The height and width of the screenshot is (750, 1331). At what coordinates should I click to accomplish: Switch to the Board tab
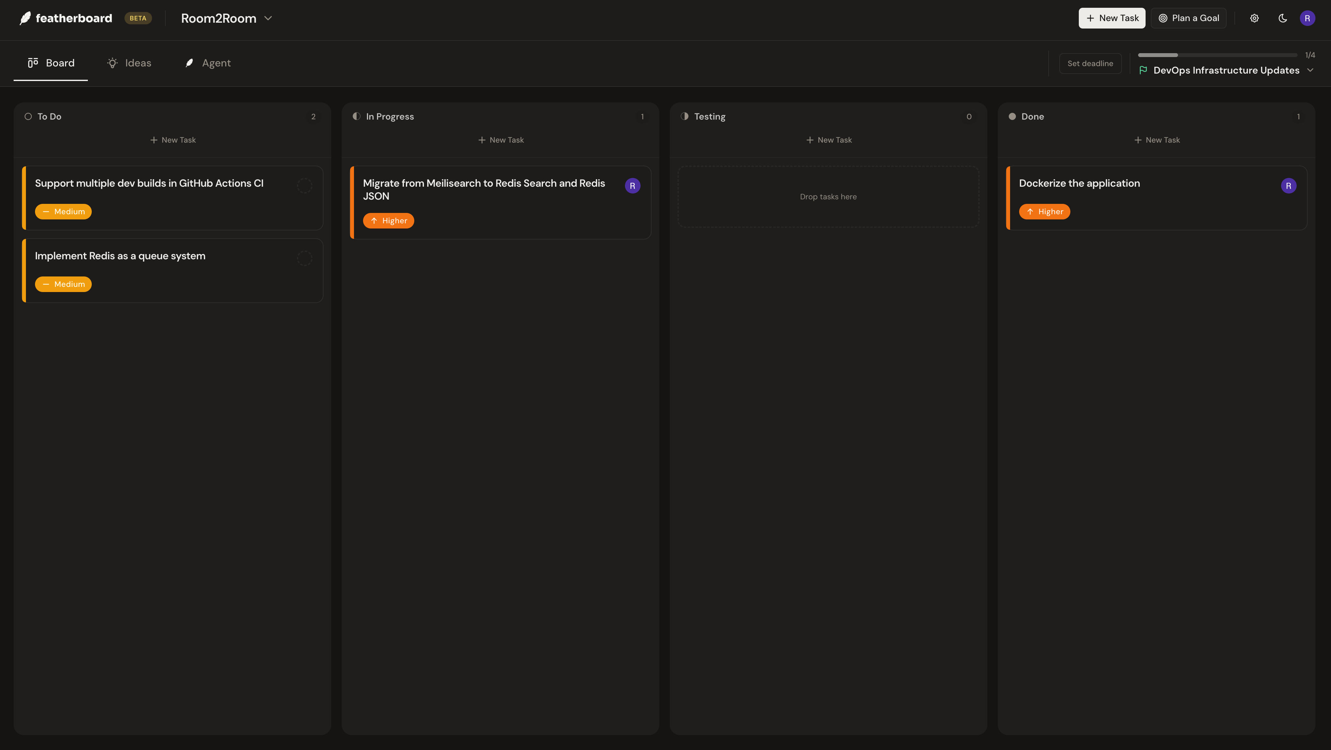pos(50,63)
